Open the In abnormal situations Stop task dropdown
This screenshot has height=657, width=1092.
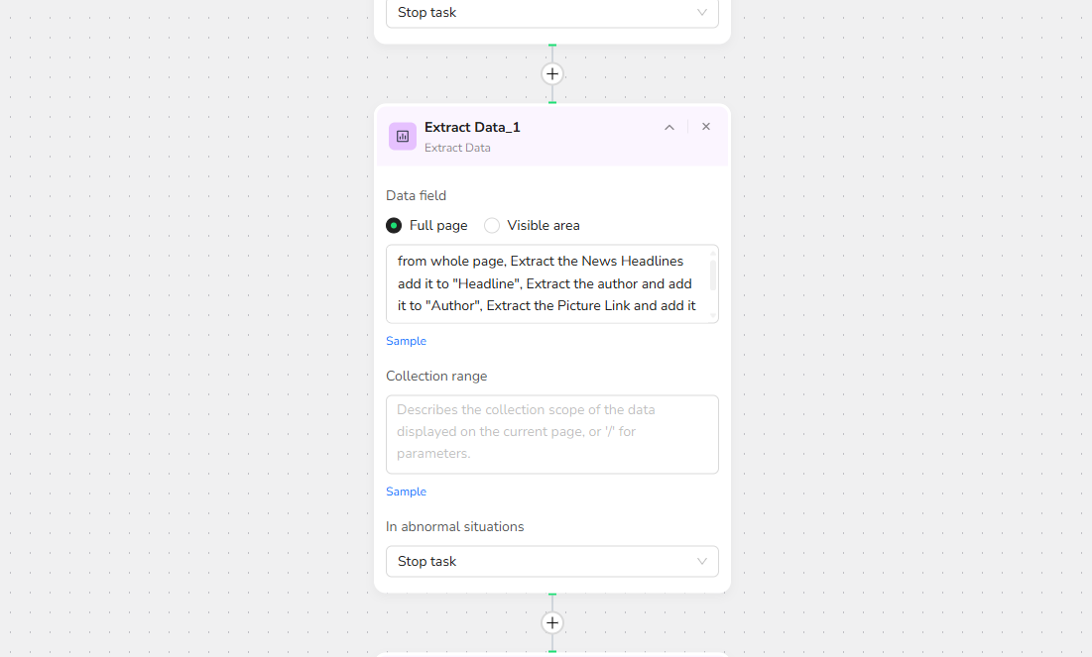[x=552, y=561]
